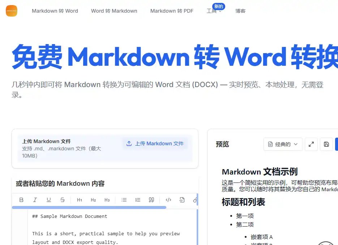Viewport: 338px width, 245px height.
Task: Click the 支持 .md、.markdown 文件 hint text
Action: point(61,152)
